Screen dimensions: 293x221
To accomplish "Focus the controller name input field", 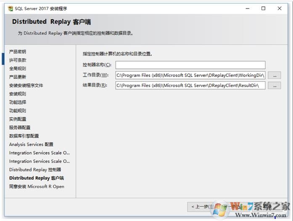I will 190,65.
